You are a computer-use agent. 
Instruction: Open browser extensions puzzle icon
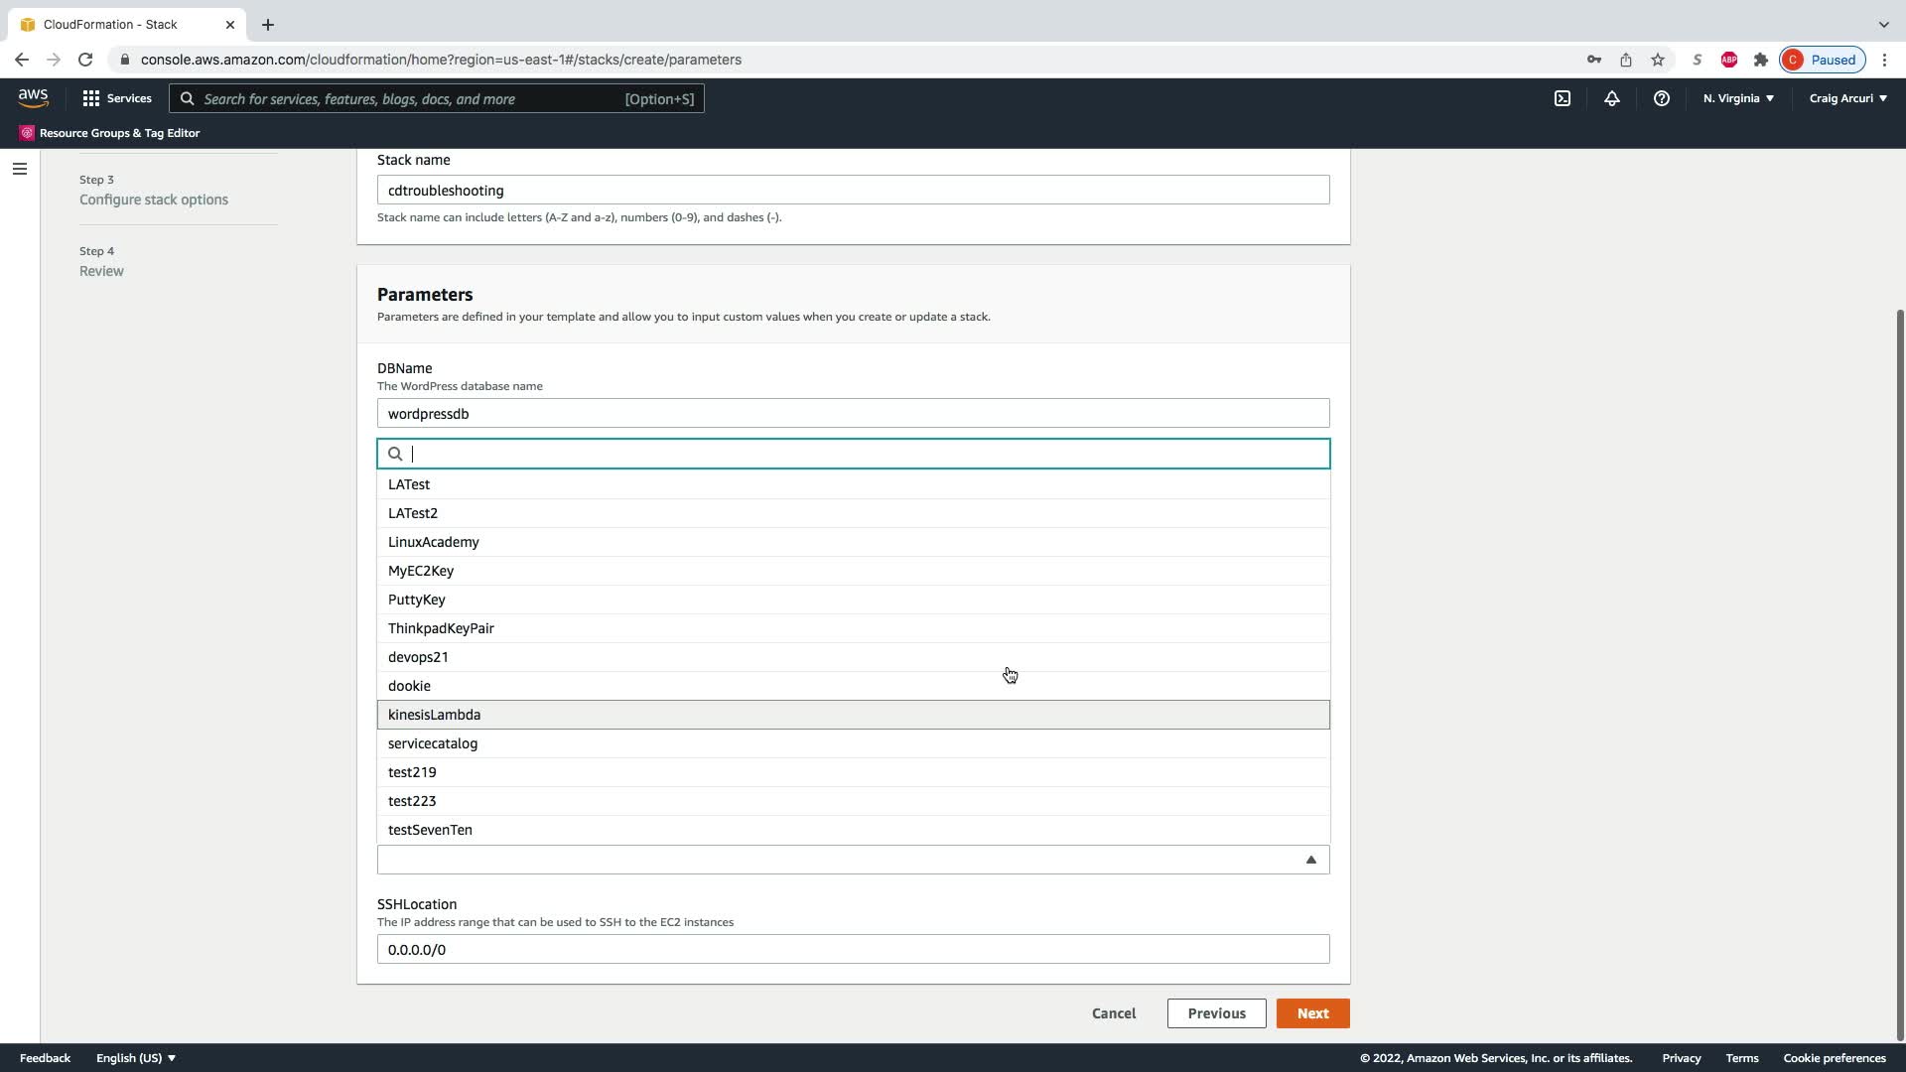(1761, 60)
